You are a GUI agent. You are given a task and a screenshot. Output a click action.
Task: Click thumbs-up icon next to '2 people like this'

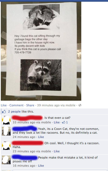pos(4,111)
